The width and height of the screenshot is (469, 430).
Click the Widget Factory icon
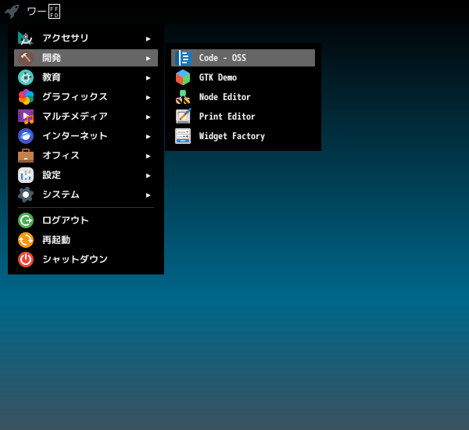coord(183,136)
